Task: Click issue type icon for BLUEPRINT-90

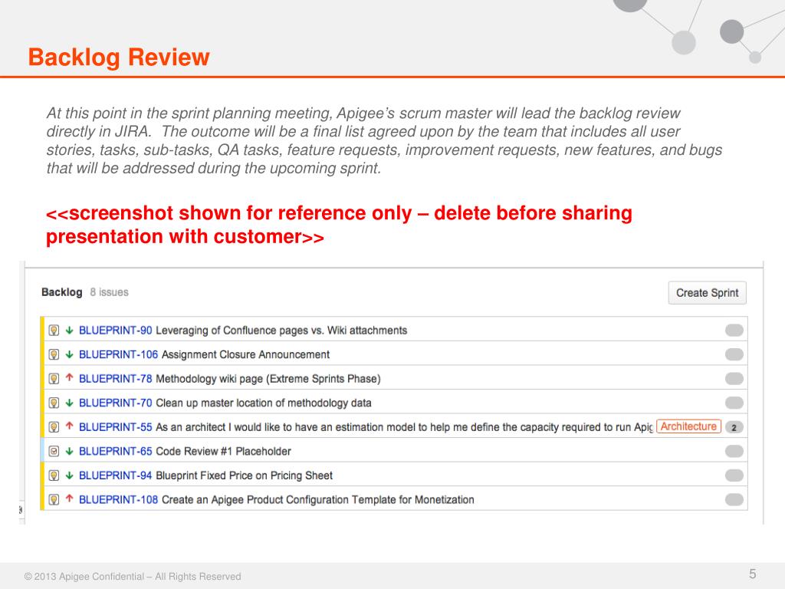Action: 54,331
